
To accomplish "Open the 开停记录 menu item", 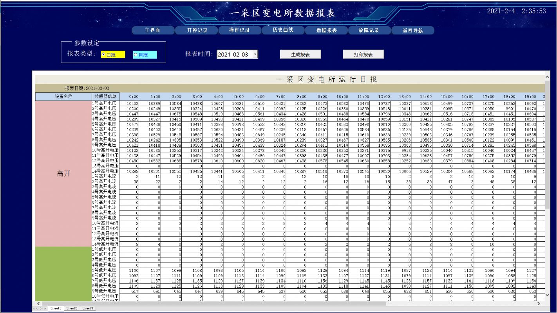I will click(x=197, y=30).
